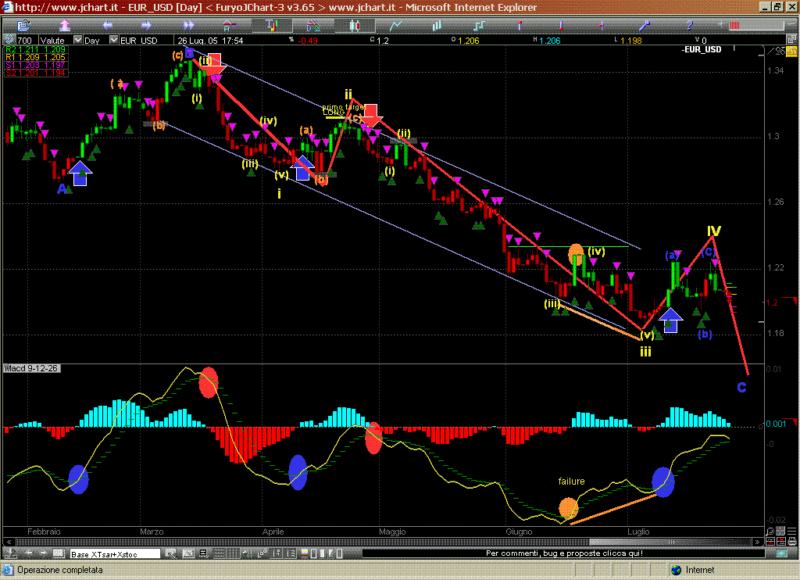Click the refresh icon beside 700

click(8, 40)
